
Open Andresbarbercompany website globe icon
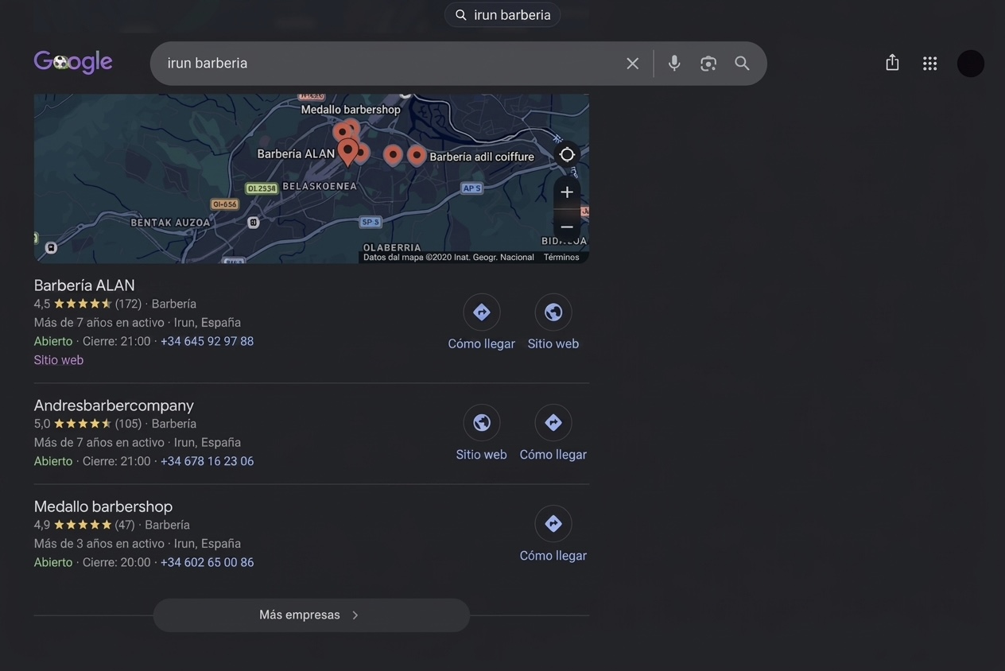[x=482, y=423]
